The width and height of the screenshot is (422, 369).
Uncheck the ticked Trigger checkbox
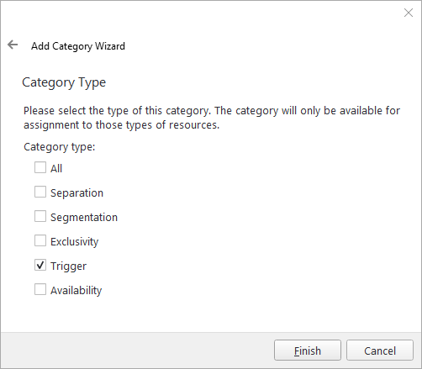pyautogui.click(x=40, y=265)
